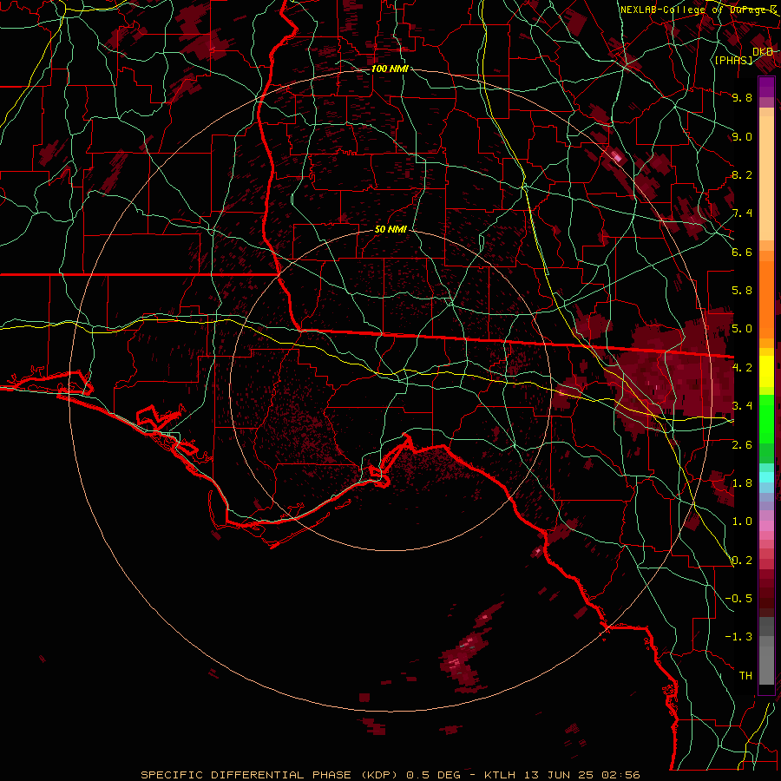Click the 4.2 legend value

click(742, 368)
